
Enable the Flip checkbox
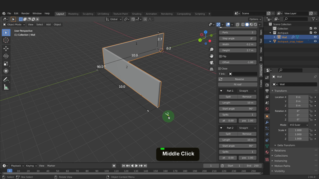(x=221, y=56)
